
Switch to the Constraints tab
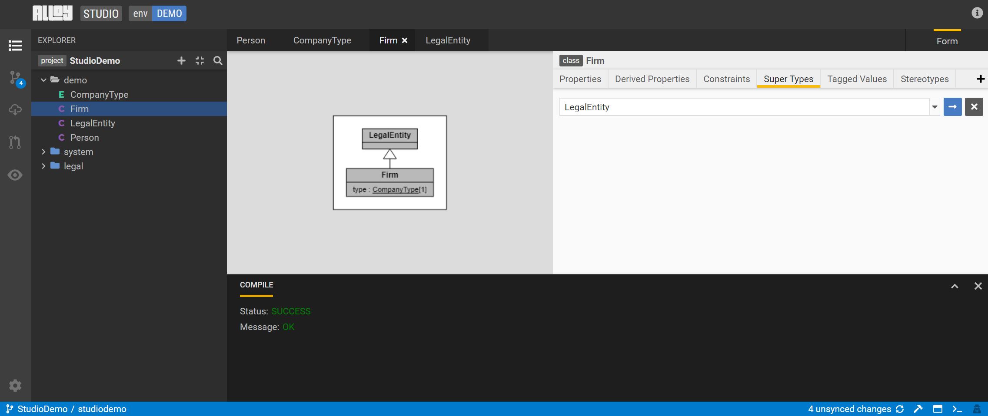coord(726,79)
